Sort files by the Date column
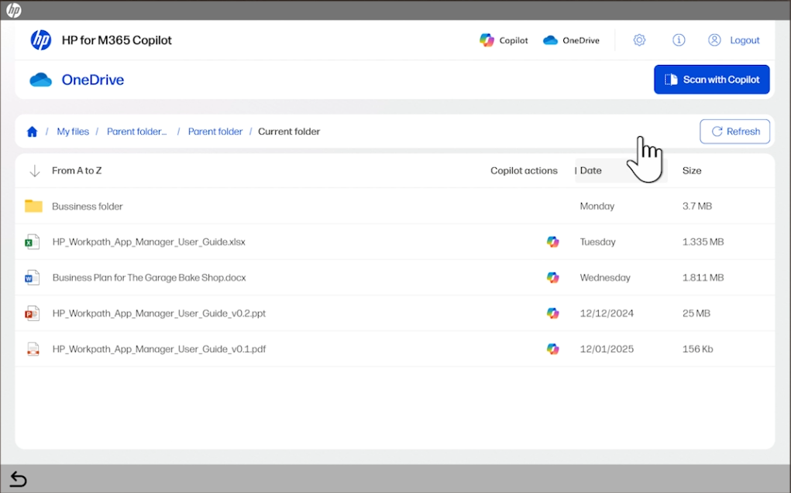The width and height of the screenshot is (791, 493). click(x=590, y=171)
